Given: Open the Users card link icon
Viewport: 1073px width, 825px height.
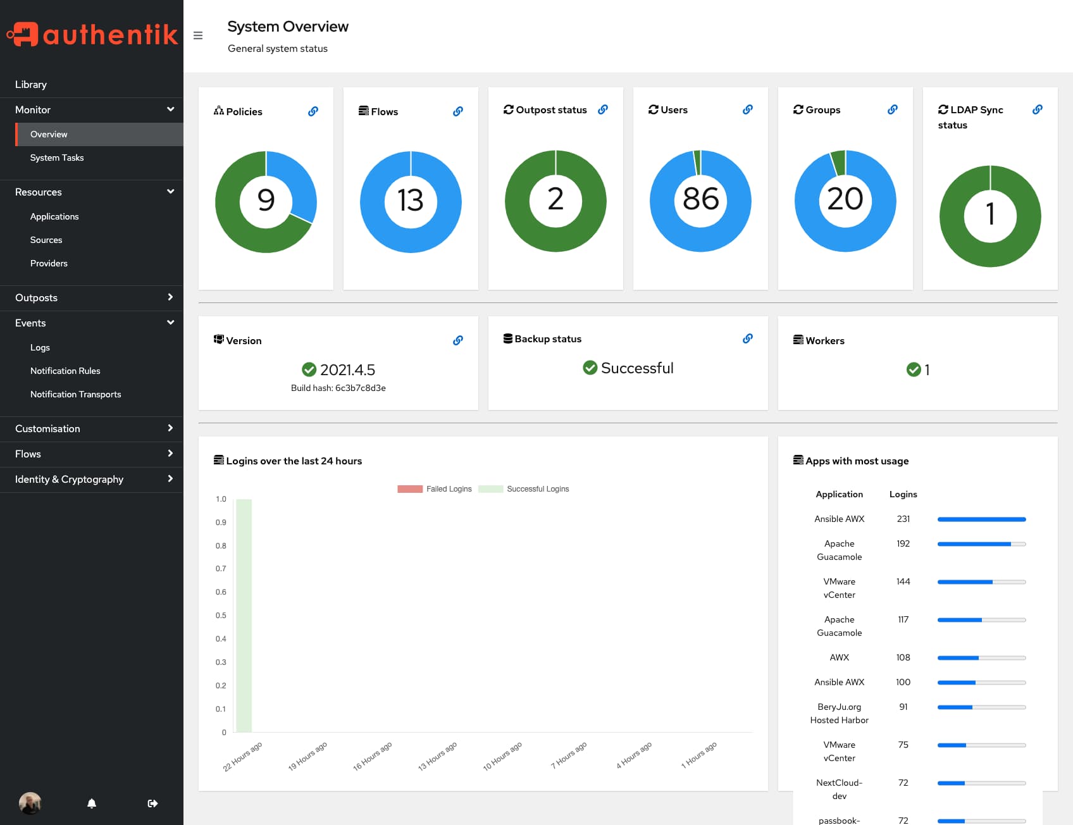Looking at the screenshot, I should pyautogui.click(x=748, y=109).
